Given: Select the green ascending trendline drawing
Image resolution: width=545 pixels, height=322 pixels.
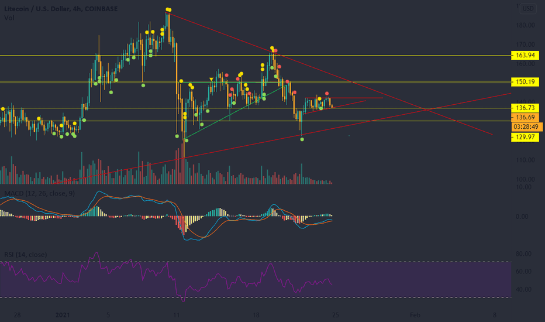Looking at the screenshot, I should point(237,111).
